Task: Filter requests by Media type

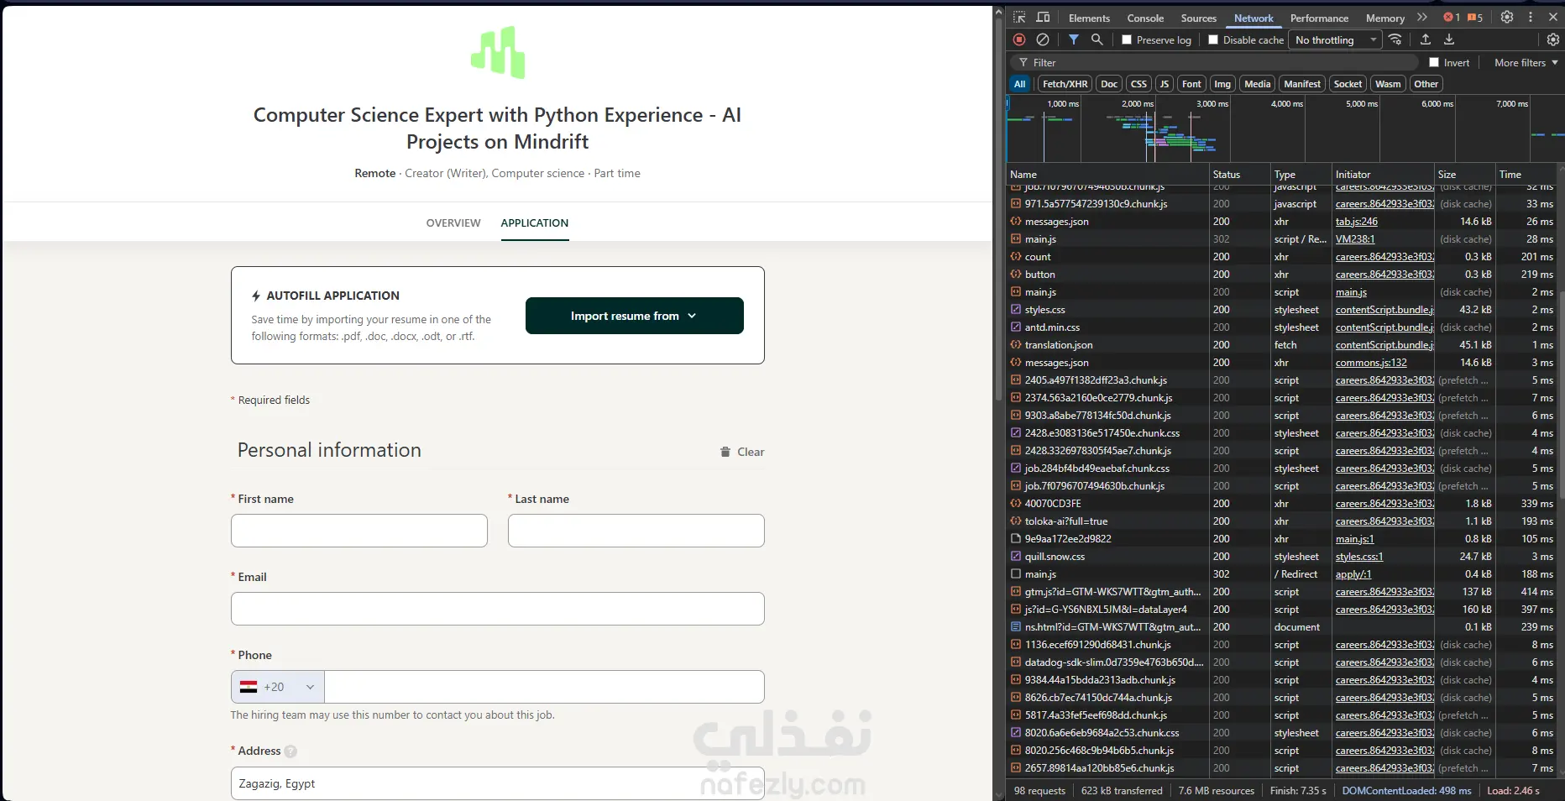Action: point(1258,84)
